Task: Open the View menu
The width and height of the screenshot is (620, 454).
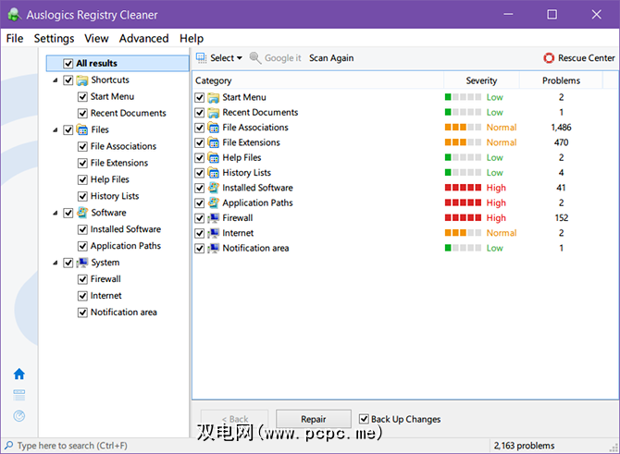Action: (96, 38)
